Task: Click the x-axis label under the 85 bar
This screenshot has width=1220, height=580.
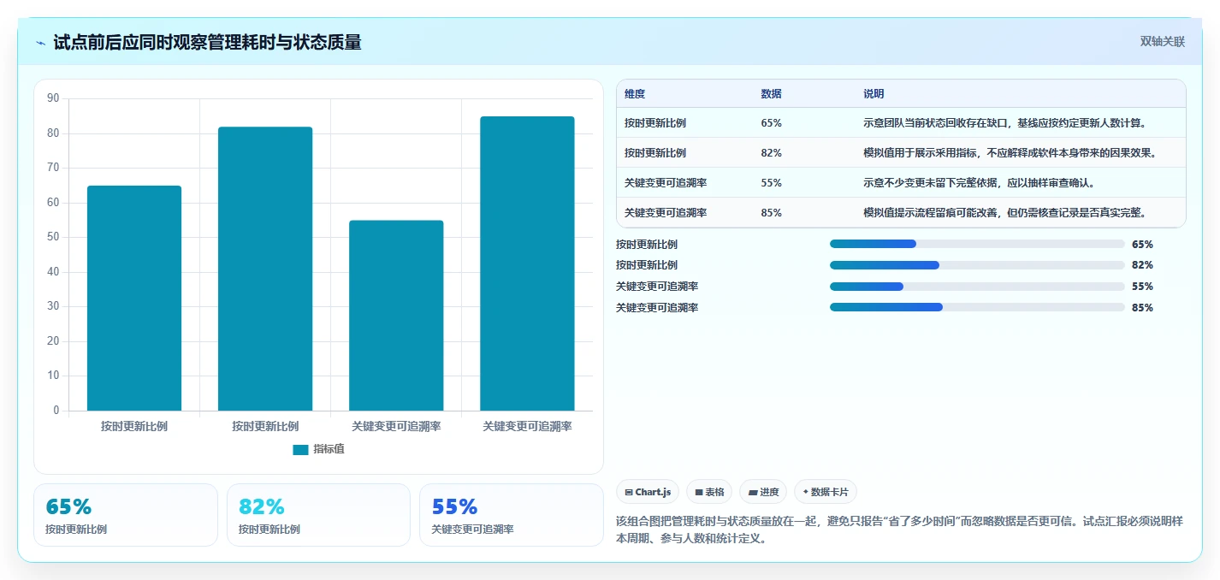Action: (x=527, y=426)
